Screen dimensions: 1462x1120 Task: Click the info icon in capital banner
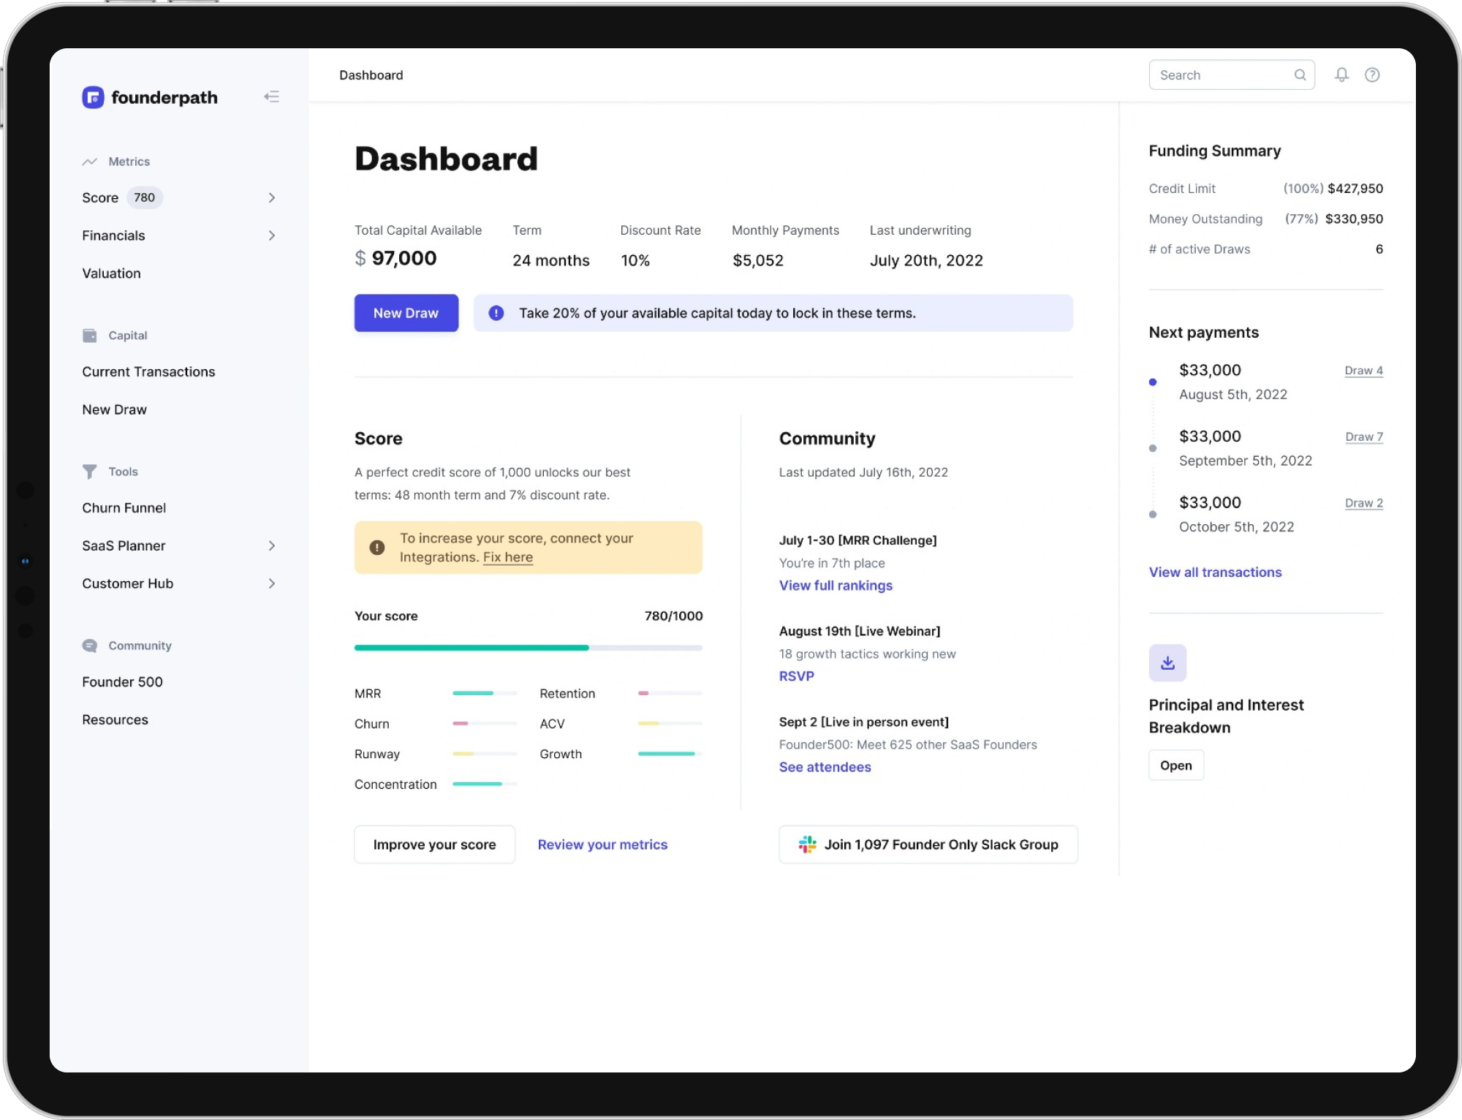pyautogui.click(x=496, y=313)
